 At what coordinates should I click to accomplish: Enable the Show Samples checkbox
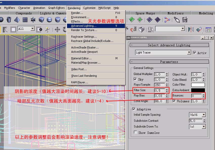(x=136, y=132)
